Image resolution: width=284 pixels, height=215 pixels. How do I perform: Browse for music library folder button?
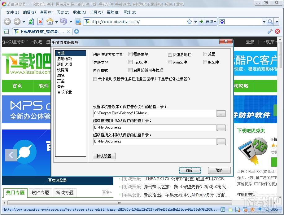[x=221, y=114]
